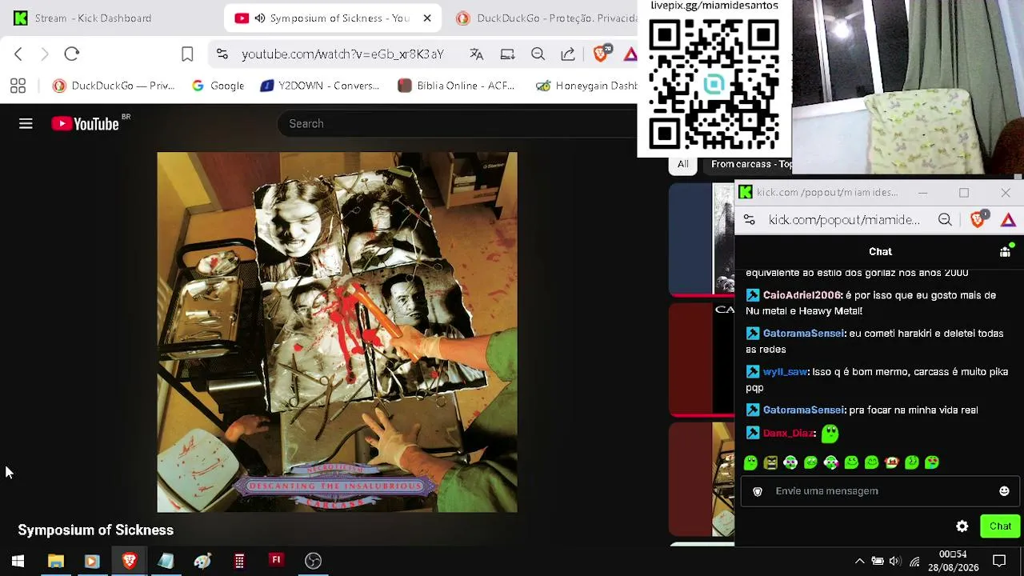The image size is (1024, 576).
Task: Open Brave Rewards triangle in Kick popout window
Action: (1008, 220)
